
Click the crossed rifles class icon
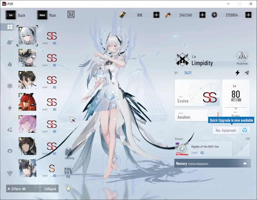[182, 60]
